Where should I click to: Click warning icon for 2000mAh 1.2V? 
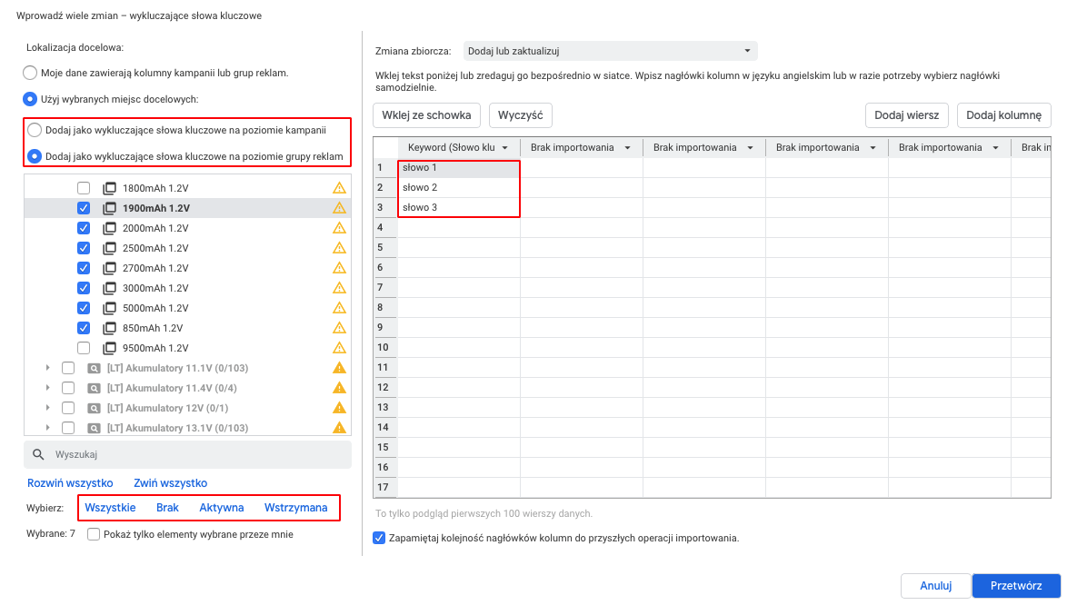click(x=339, y=228)
